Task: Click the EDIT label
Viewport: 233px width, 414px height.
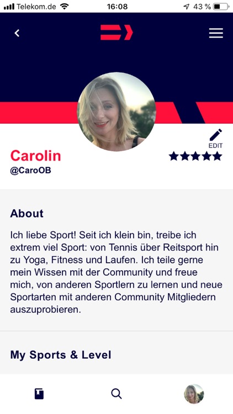Action: tap(215, 146)
